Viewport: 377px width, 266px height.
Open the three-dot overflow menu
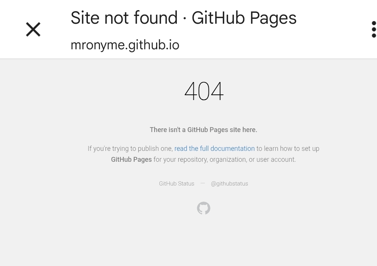tap(374, 29)
